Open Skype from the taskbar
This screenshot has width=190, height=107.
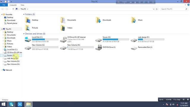pos(11,104)
